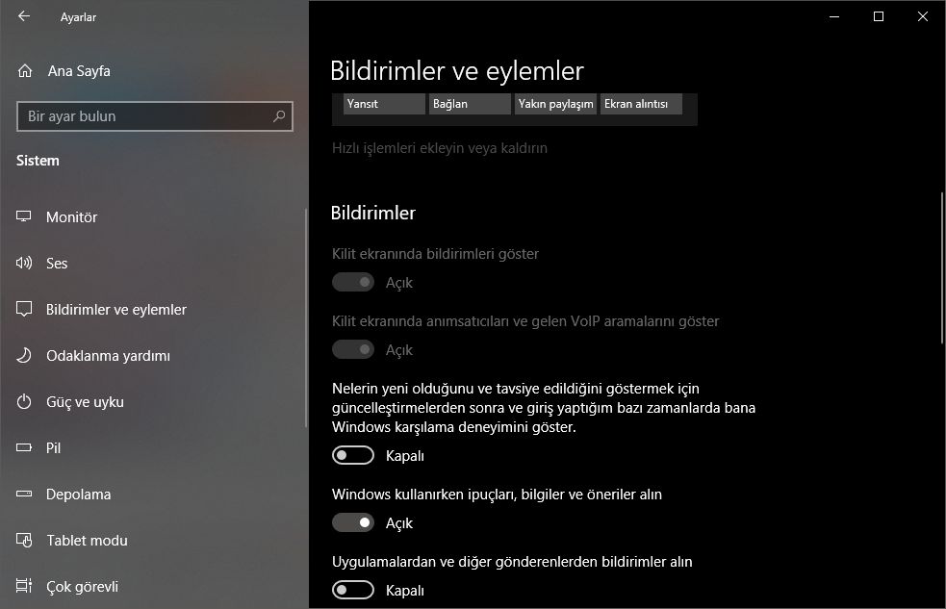The height and width of the screenshot is (609, 946).
Task: Click the Çok görevli multitasking icon
Action: click(23, 586)
